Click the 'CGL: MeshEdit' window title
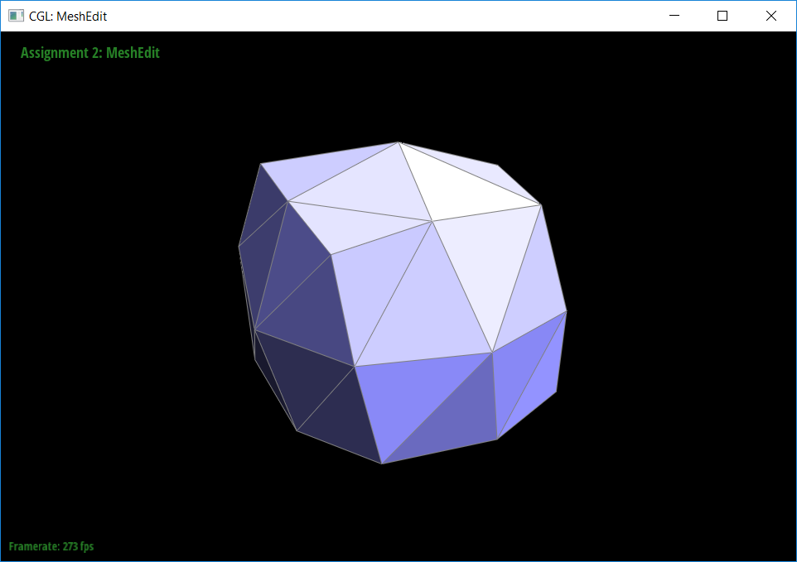 coord(68,17)
